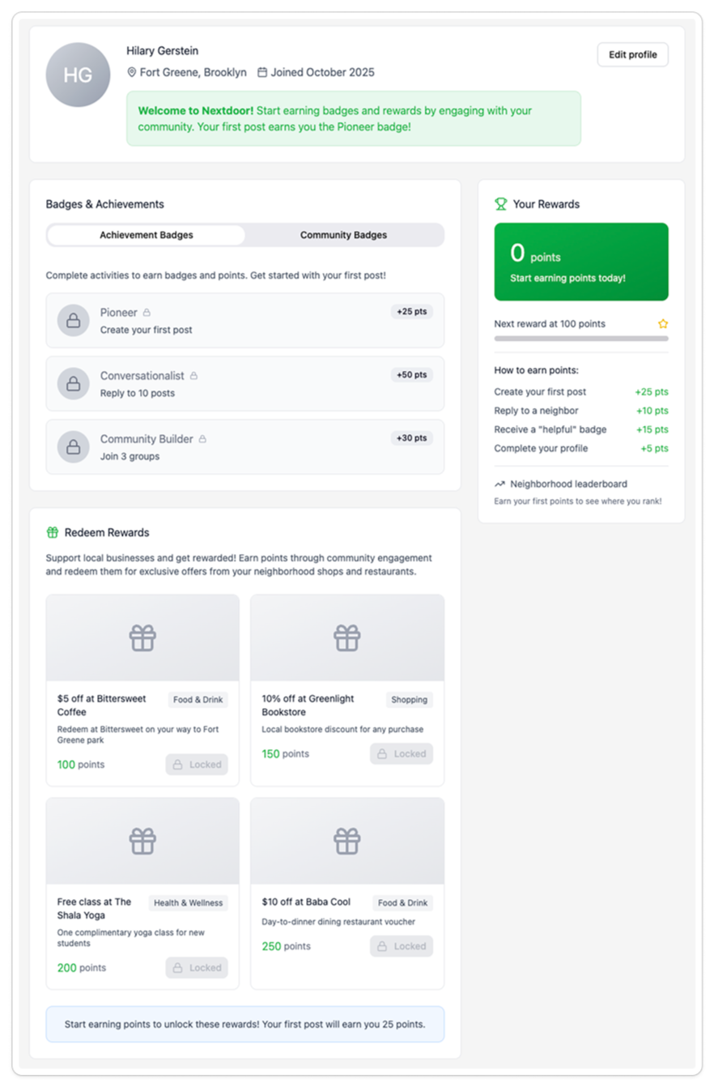Viewport: 714px width, 1087px height.
Task: Click the trending arrow icon beside Neighborhood leaderboard
Action: [499, 484]
